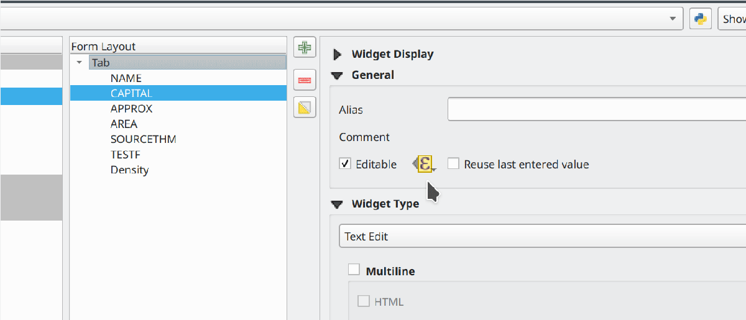
Task: Open the top layout editor dropdown arrow
Action: tap(672, 19)
